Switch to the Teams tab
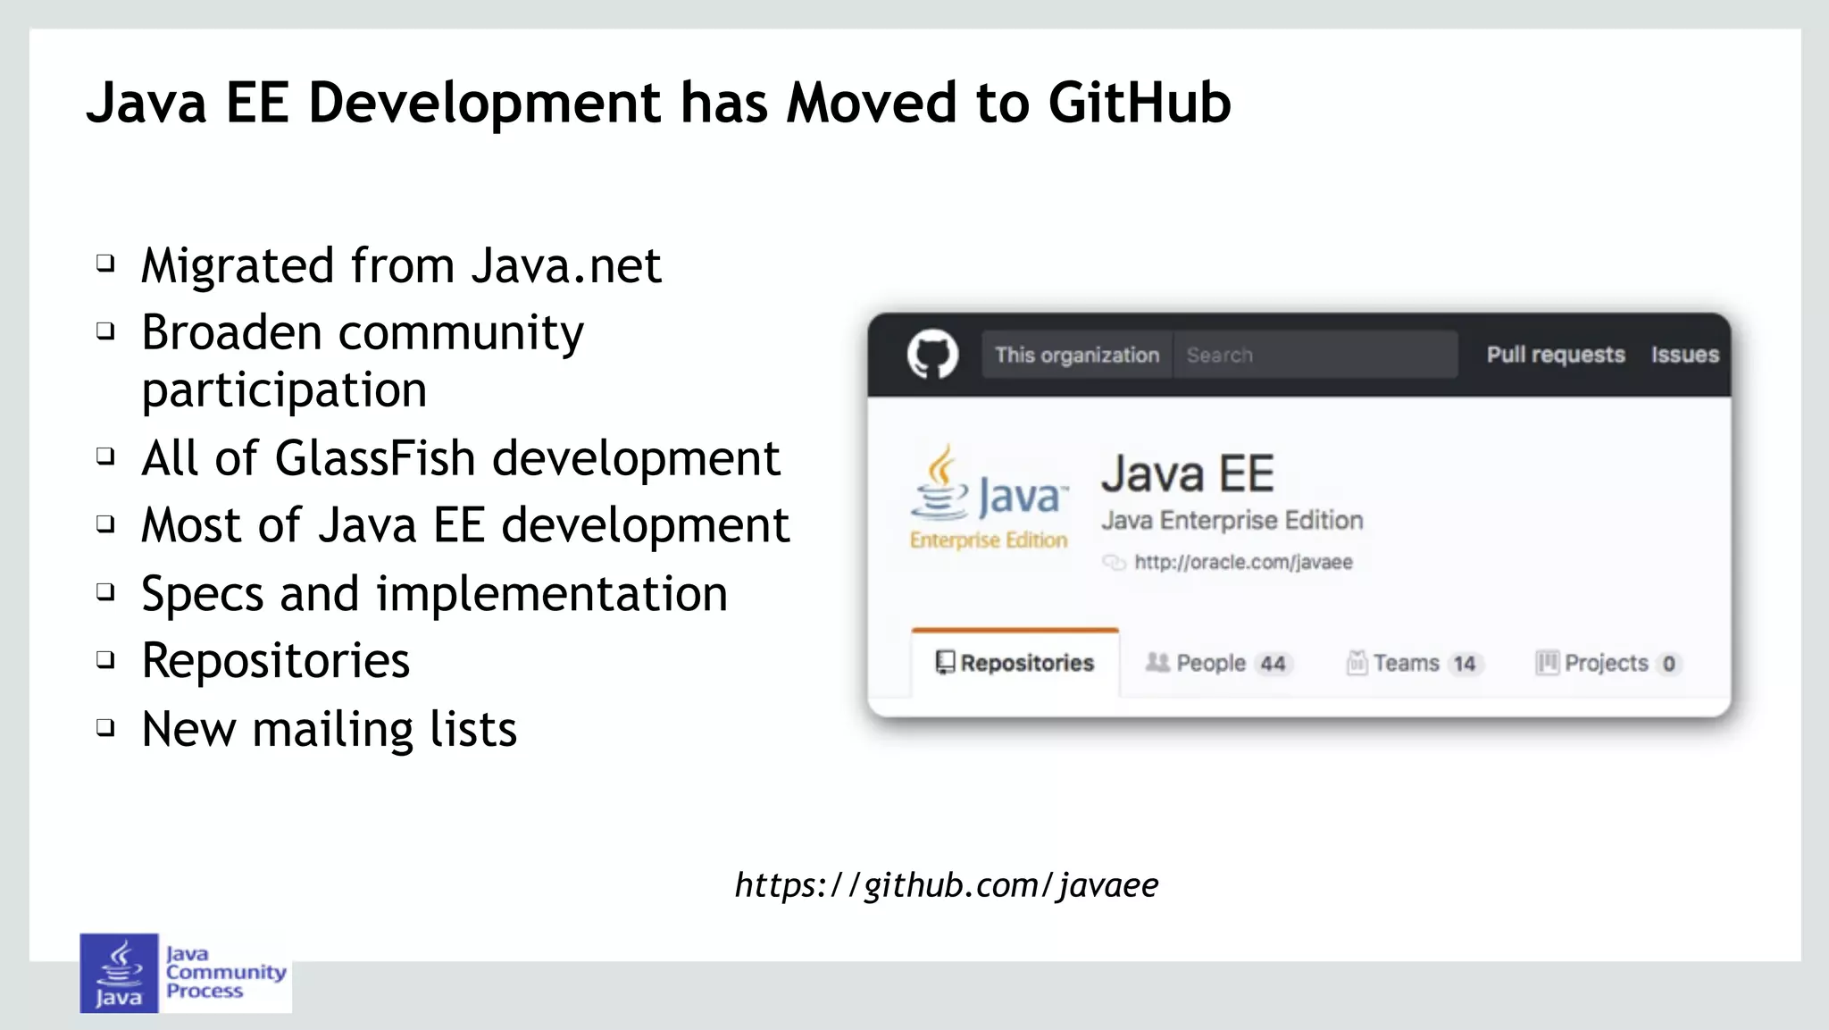The width and height of the screenshot is (1829, 1030). (1416, 663)
